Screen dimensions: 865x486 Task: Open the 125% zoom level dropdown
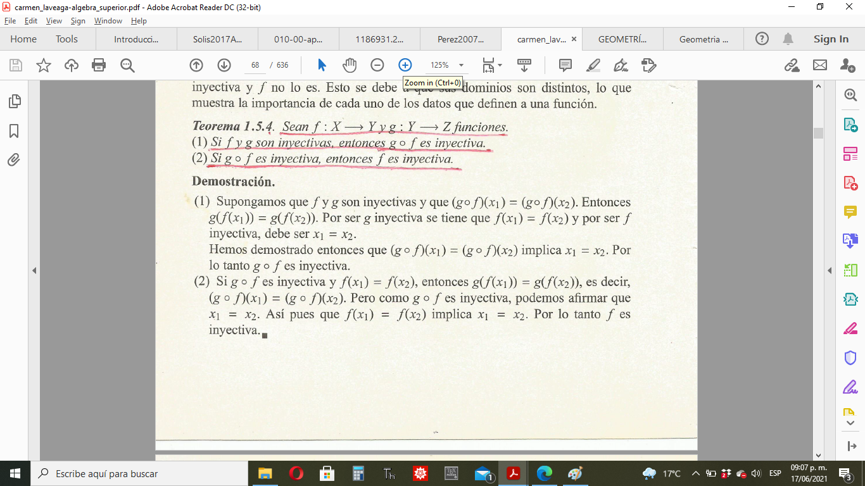[x=461, y=65]
